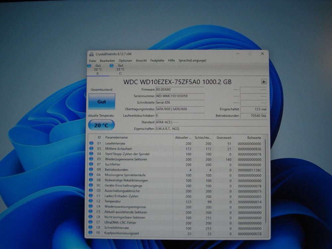
Task: Click status circle icon for drive C:
Action: tap(111, 66)
